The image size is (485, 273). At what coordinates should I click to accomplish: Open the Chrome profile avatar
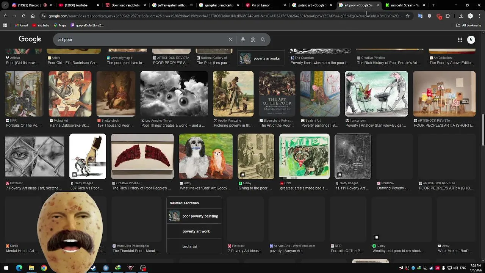(470, 16)
